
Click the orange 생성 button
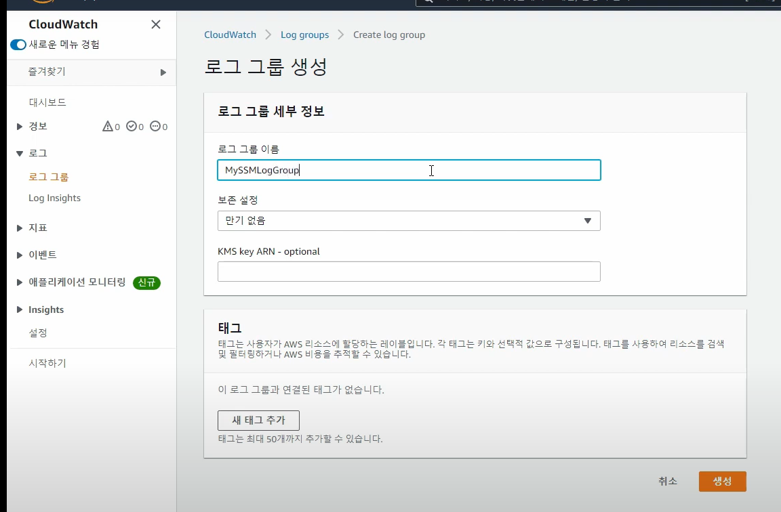click(722, 481)
